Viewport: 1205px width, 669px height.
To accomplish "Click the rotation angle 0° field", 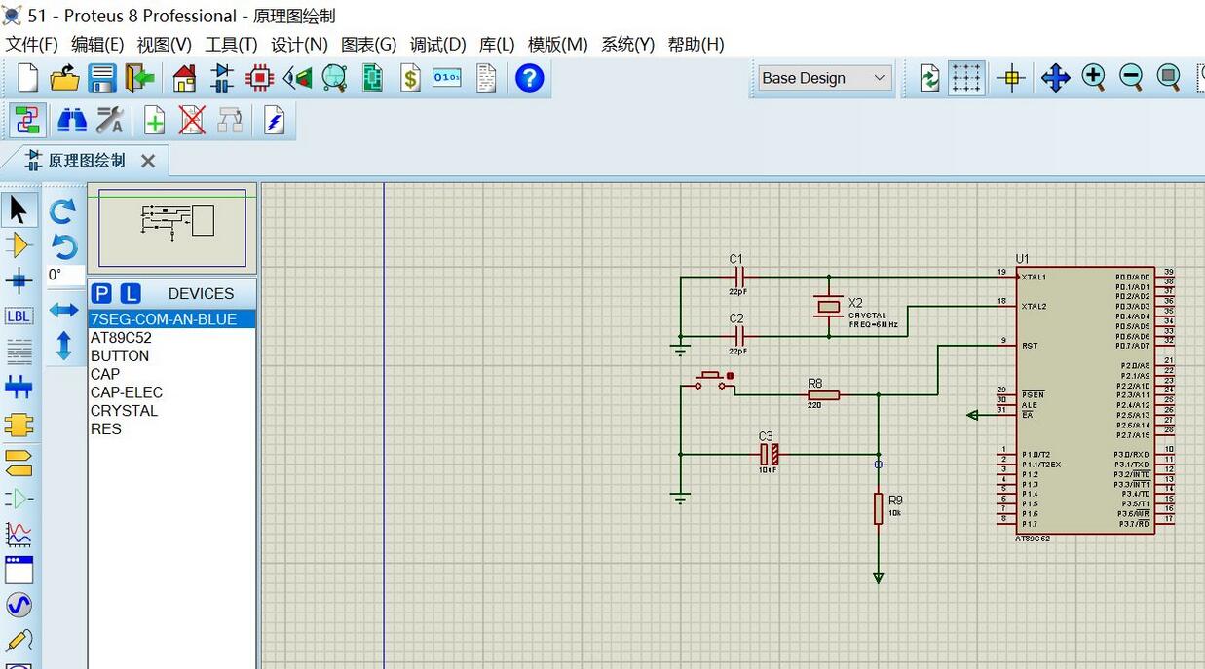I will point(64,276).
